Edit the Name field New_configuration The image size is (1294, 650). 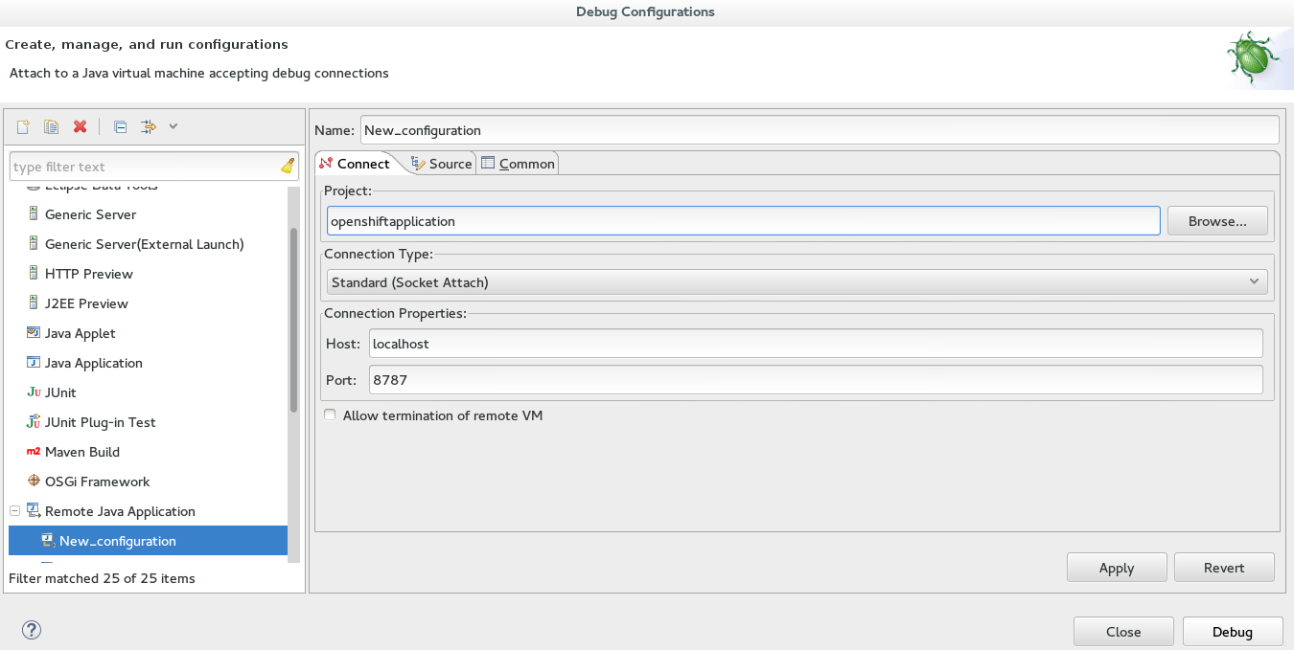(820, 129)
